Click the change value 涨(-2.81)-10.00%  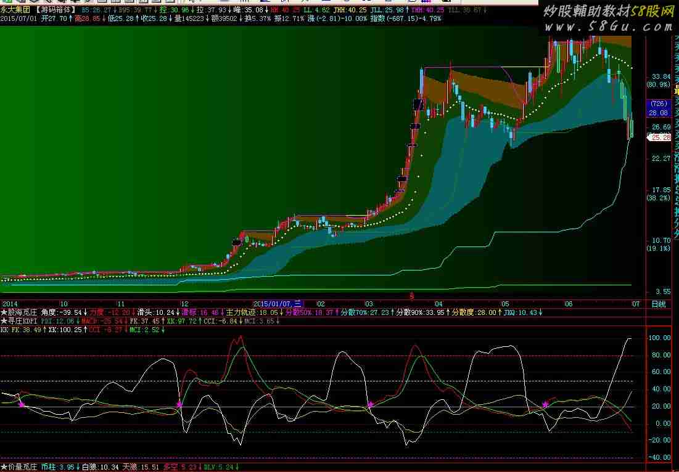click(337, 18)
